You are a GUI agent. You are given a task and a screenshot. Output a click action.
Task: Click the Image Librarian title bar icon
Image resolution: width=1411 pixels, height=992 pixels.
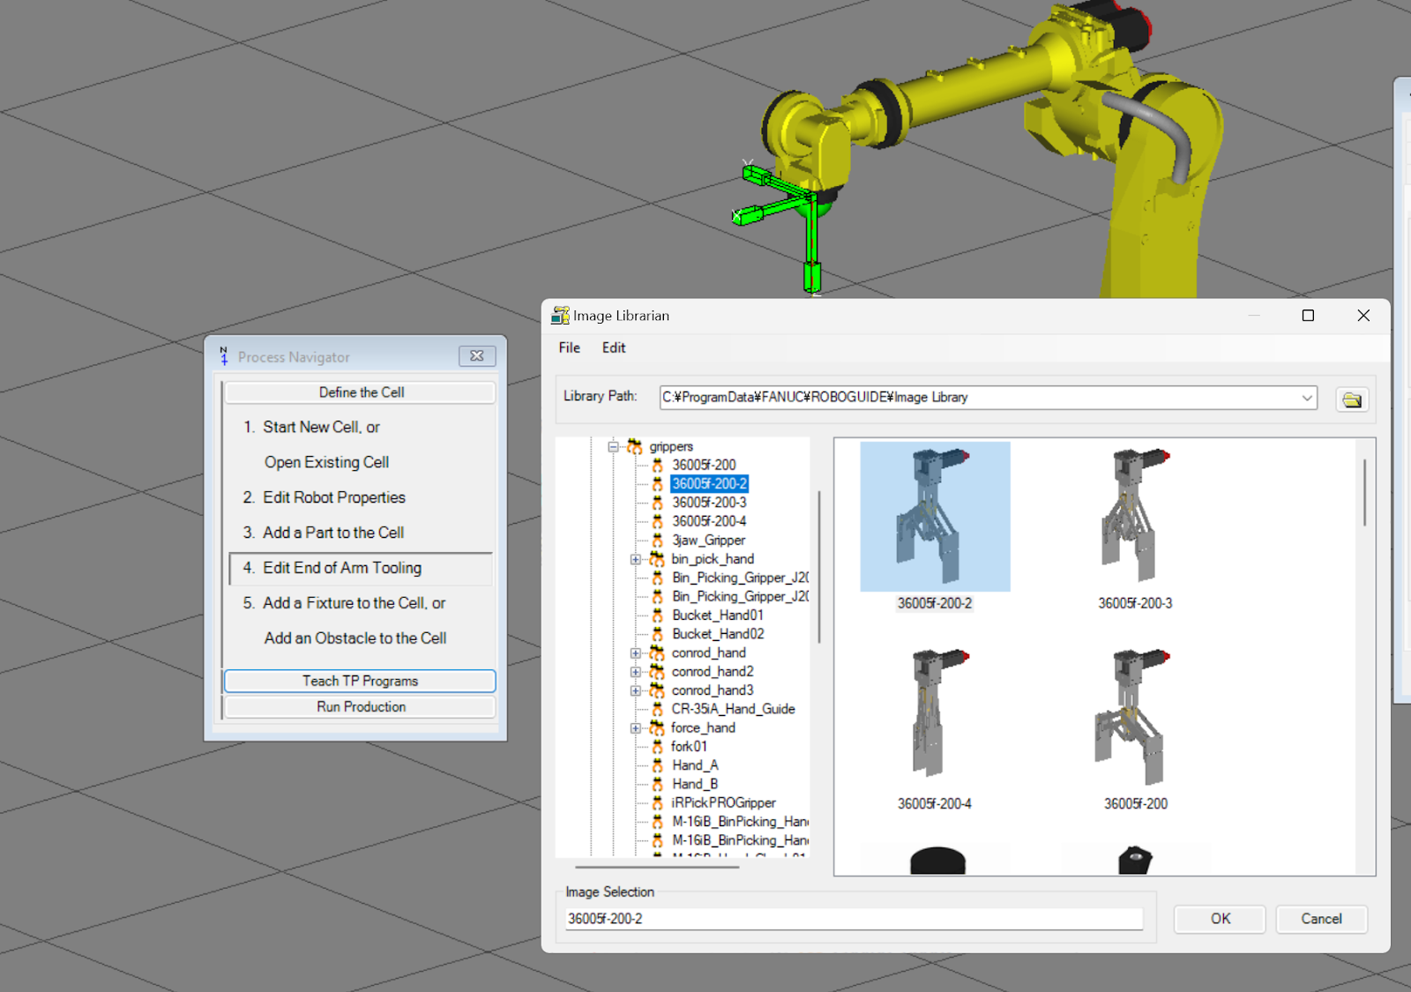point(560,316)
